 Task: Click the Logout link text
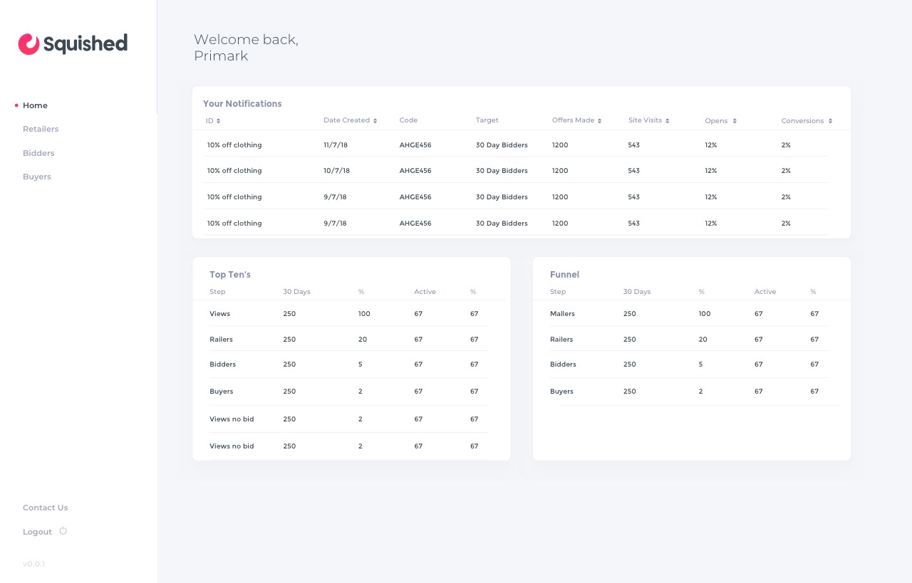click(37, 532)
